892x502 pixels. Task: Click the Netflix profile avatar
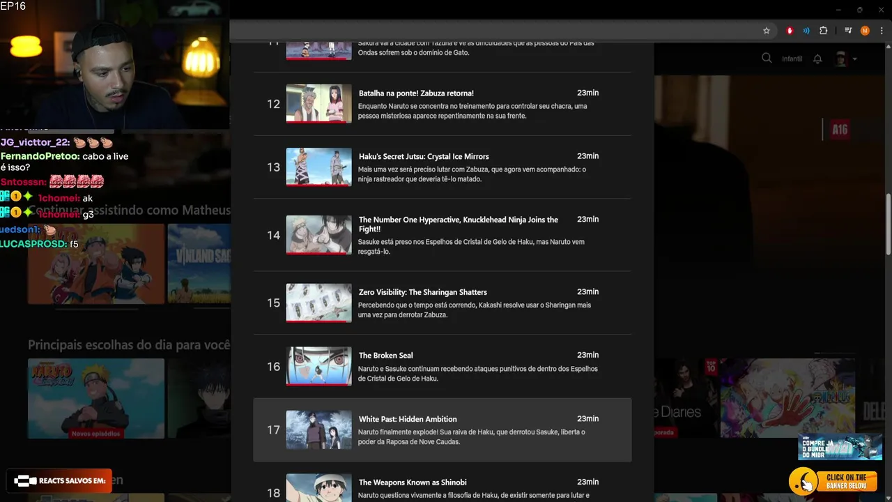pos(841,59)
